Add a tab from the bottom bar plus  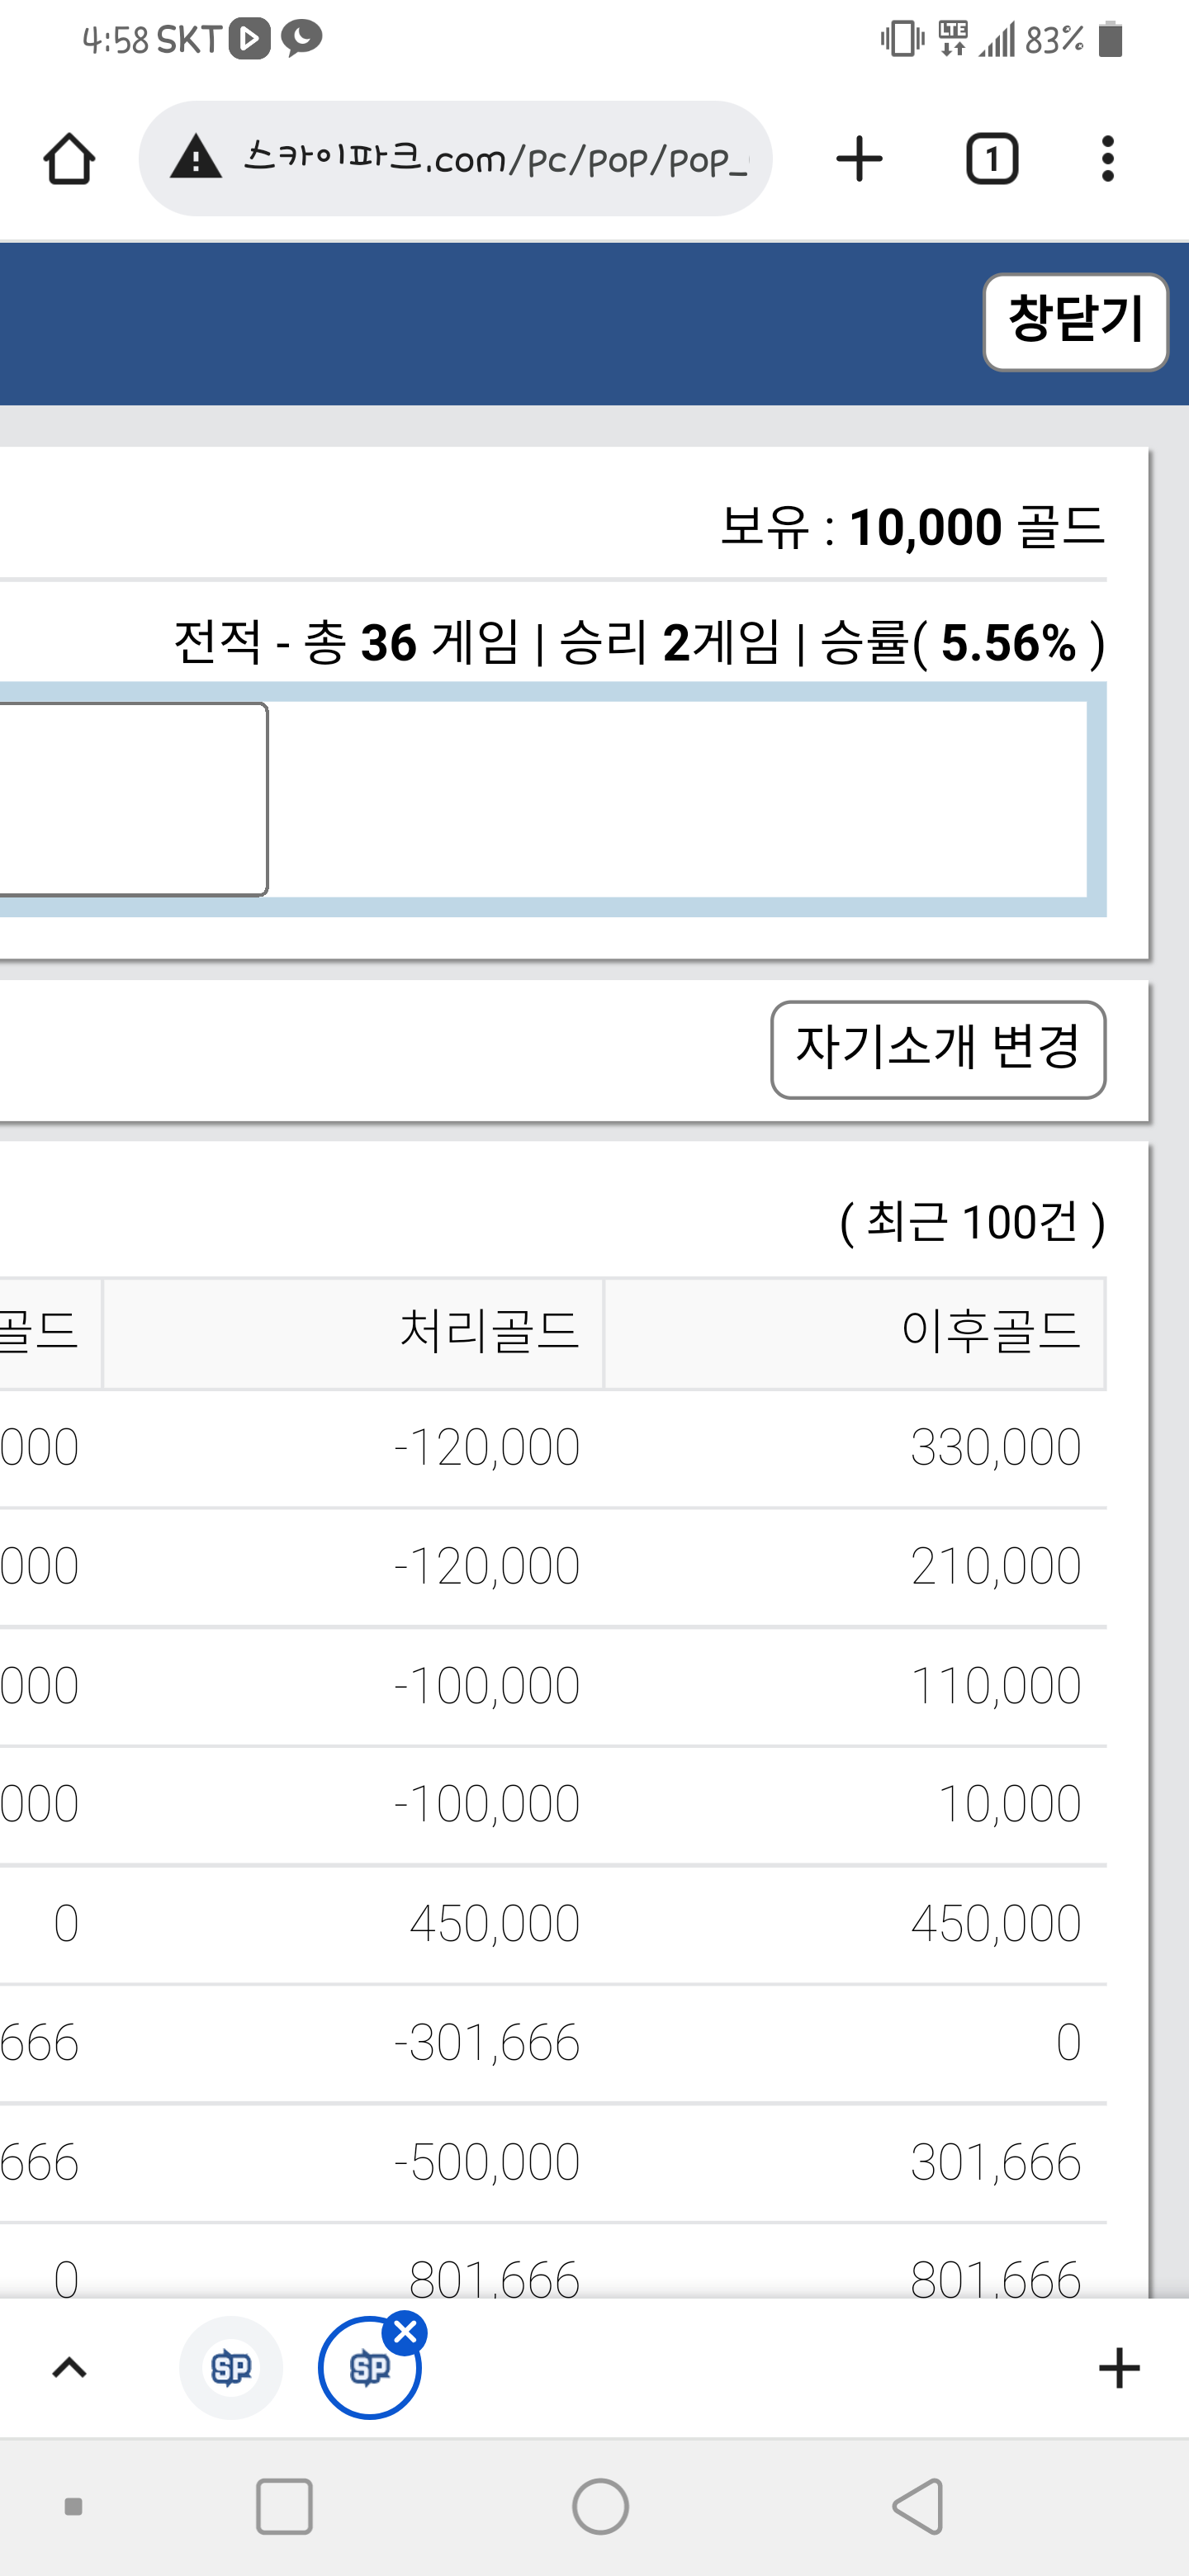click(1119, 2367)
